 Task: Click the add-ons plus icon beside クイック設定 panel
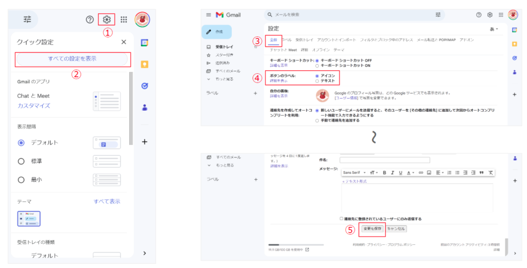pyautogui.click(x=144, y=141)
